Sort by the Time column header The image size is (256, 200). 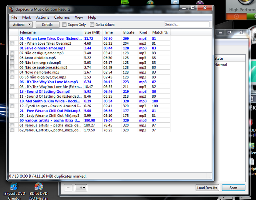click(x=112, y=32)
